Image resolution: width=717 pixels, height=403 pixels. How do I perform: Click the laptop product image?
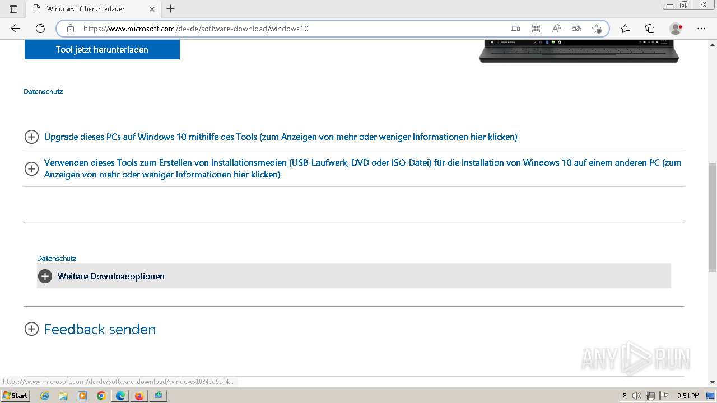[579, 51]
